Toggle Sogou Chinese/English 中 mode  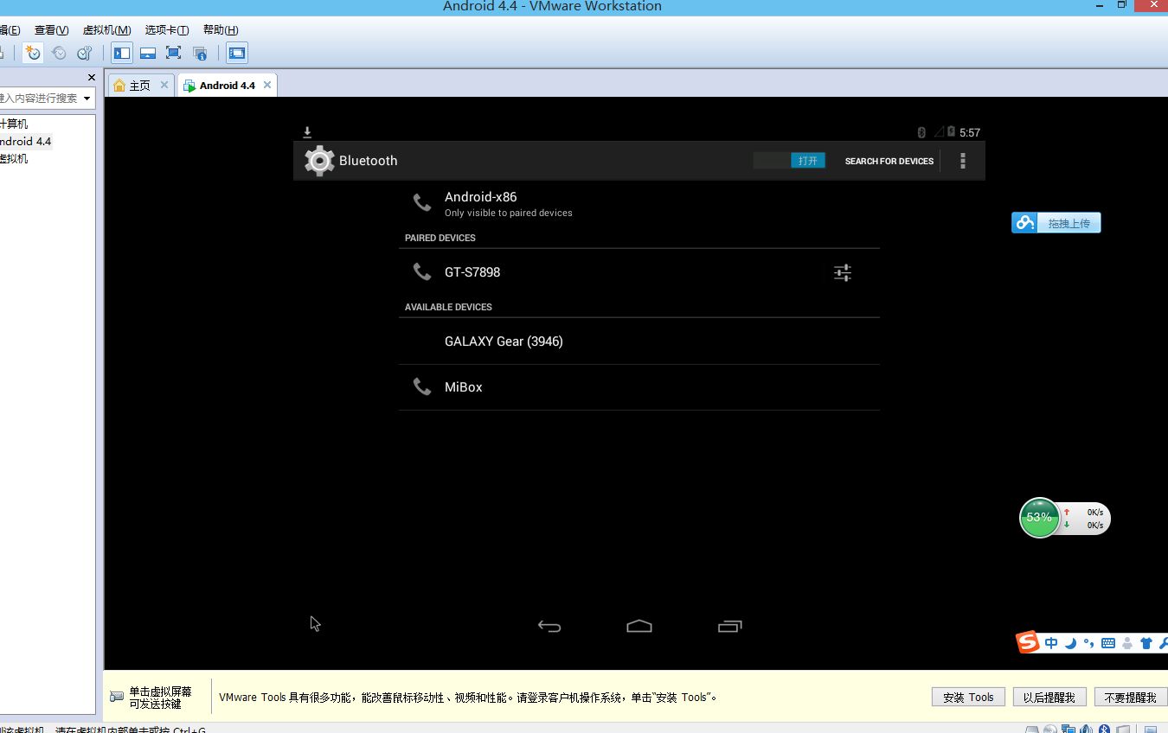point(1051,643)
